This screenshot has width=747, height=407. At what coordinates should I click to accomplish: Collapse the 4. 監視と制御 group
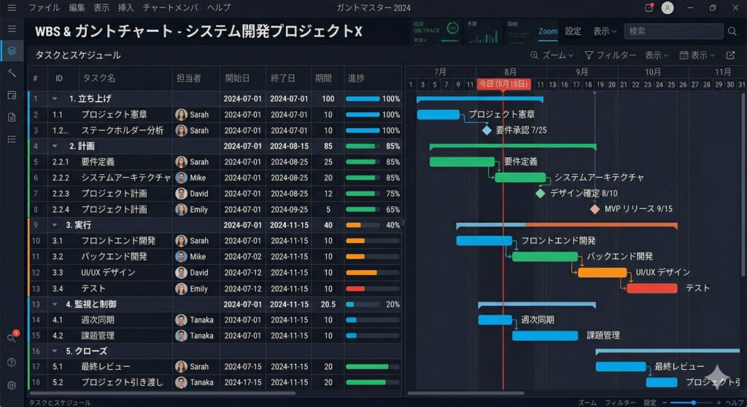point(55,304)
